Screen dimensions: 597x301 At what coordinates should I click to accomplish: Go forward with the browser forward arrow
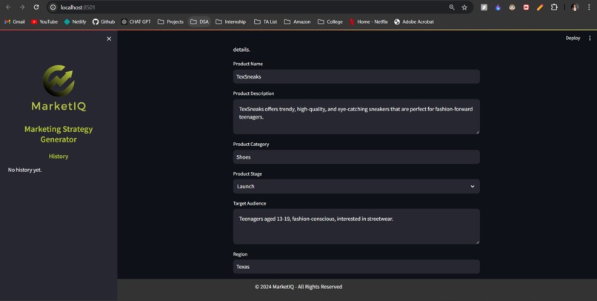coord(22,7)
